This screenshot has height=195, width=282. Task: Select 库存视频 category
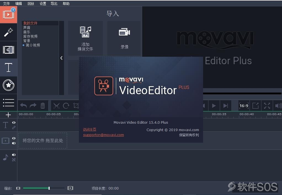30,36
